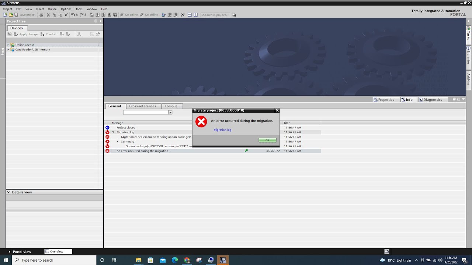Open the View menu
This screenshot has height=265, width=472.
(x=28, y=9)
